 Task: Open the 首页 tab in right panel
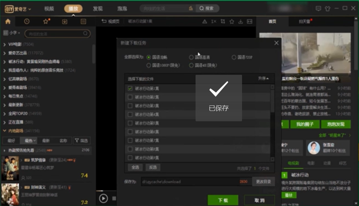pyautogui.click(x=272, y=21)
